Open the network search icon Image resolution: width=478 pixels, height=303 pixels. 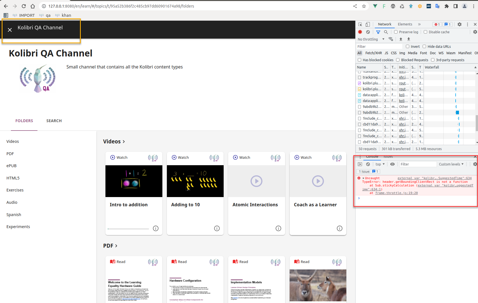(x=386, y=32)
